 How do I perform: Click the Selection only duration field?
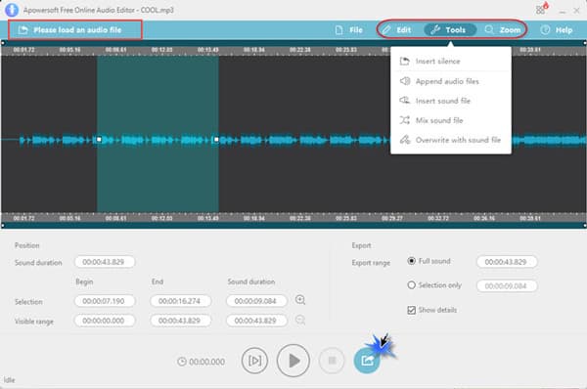coord(507,286)
